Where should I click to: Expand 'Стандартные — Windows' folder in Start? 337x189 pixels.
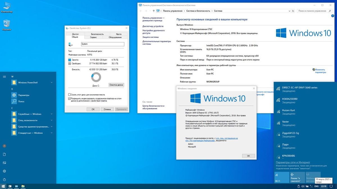52,133
